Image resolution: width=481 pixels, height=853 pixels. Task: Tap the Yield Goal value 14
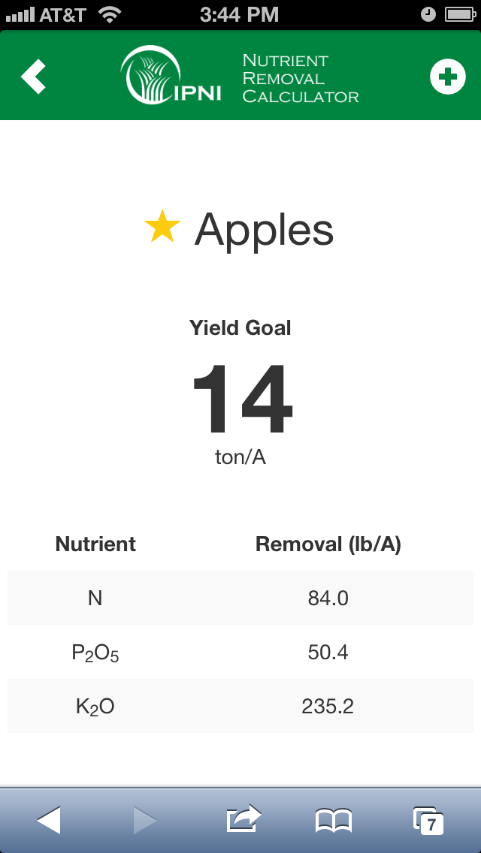tap(243, 399)
